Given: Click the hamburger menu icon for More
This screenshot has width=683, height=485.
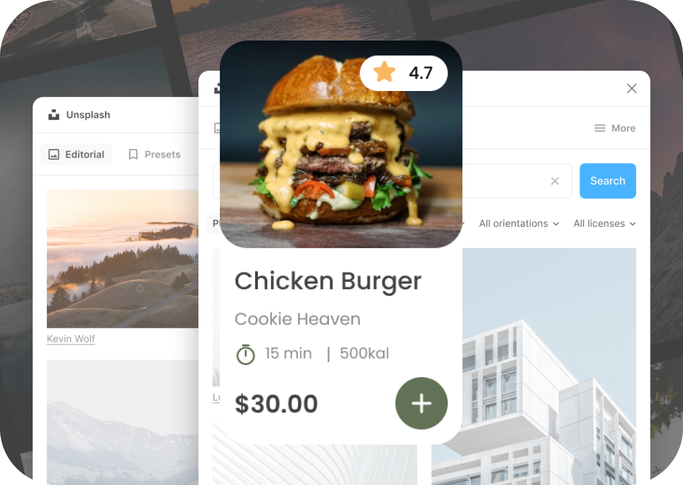Looking at the screenshot, I should 600,128.
